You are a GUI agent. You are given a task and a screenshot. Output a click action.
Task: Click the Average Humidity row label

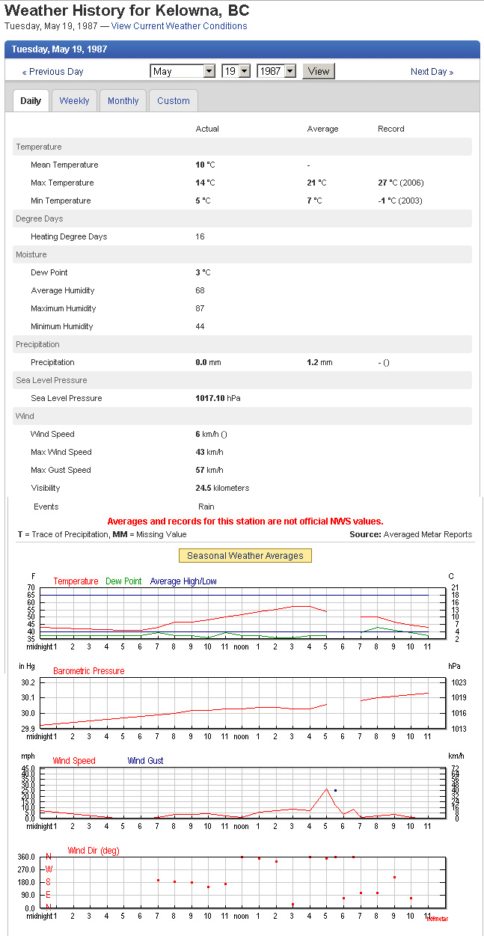[63, 290]
